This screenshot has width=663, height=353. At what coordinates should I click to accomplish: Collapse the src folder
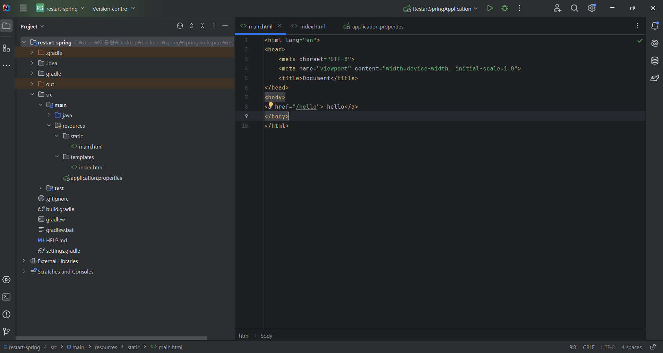[x=32, y=94]
